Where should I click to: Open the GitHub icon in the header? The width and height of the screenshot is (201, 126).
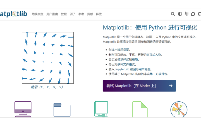coord(200,14)
